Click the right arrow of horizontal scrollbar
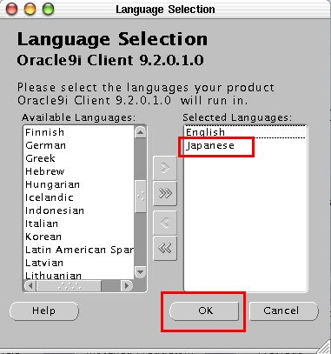Screen dimensions: 331x354 (x=126, y=285)
